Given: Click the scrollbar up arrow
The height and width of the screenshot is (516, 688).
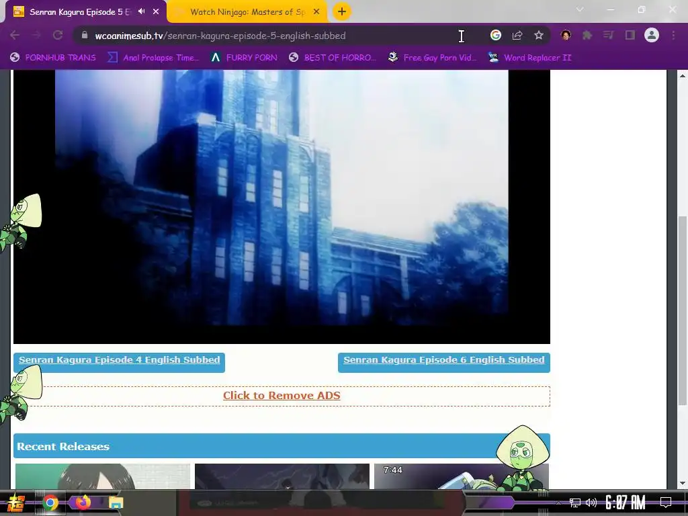Looking at the screenshot, I should [x=683, y=76].
